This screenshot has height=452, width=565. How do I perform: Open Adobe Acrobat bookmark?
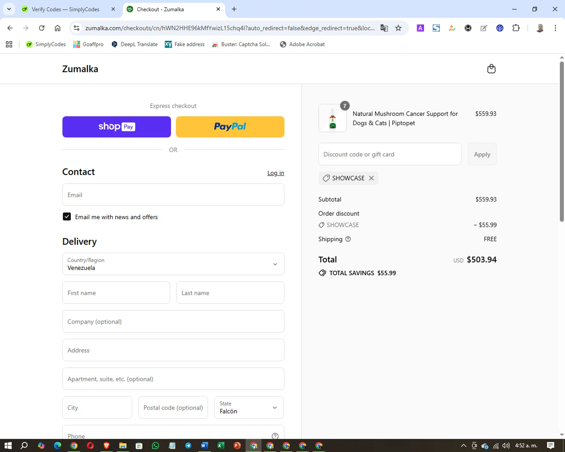(x=302, y=44)
